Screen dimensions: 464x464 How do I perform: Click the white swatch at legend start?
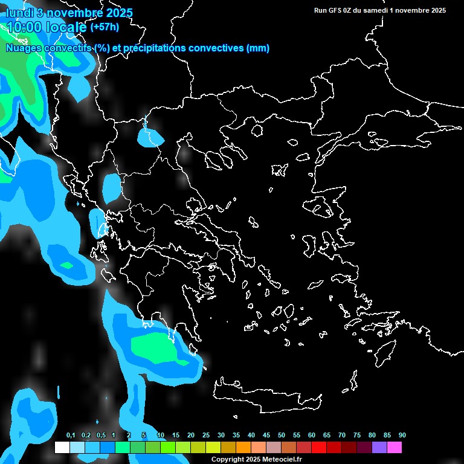pos(62,448)
